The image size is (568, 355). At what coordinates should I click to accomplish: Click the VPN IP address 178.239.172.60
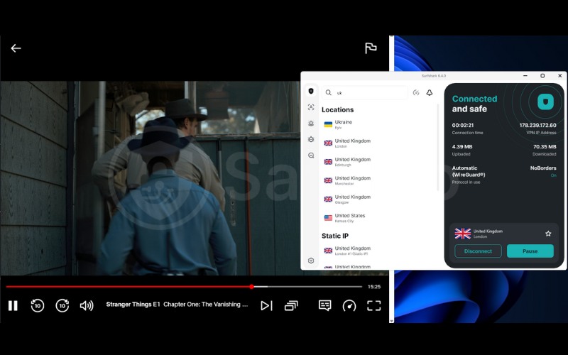point(537,126)
